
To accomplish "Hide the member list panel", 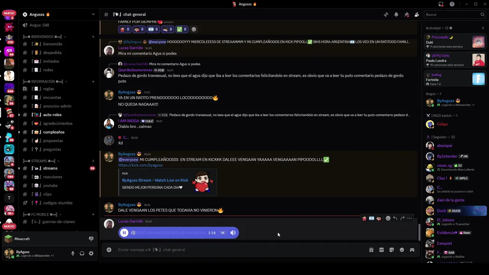I will [416, 15].
